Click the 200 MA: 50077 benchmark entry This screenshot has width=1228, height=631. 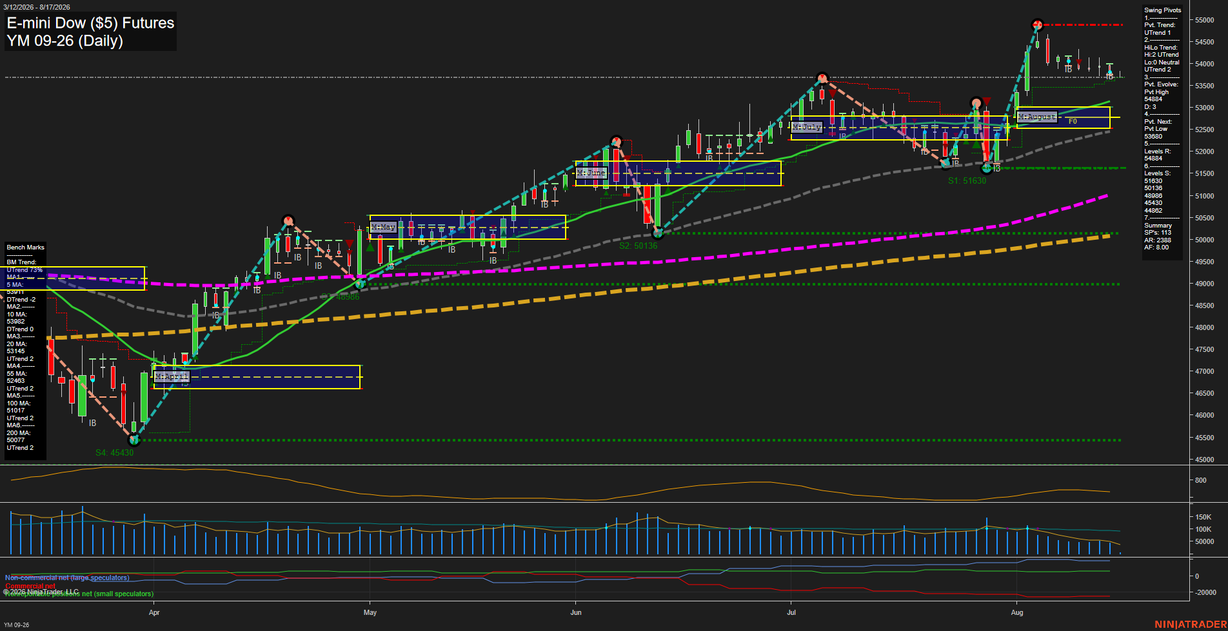(17, 436)
